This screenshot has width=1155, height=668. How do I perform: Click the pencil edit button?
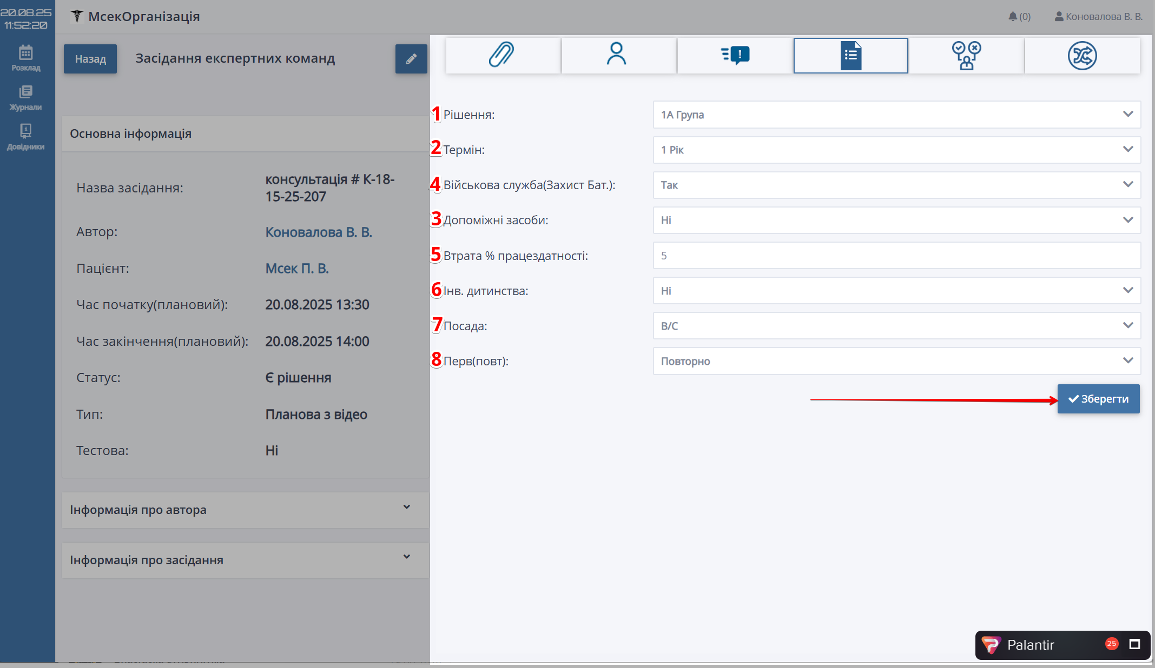(x=411, y=59)
